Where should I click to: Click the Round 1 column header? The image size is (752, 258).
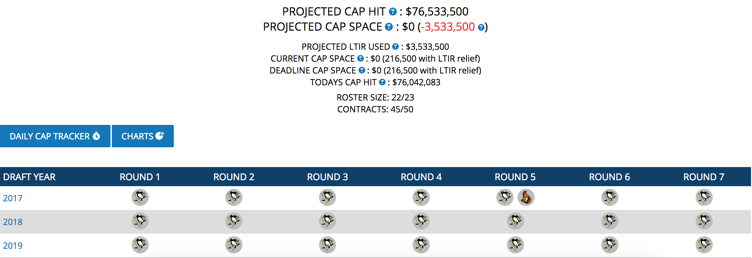(140, 177)
